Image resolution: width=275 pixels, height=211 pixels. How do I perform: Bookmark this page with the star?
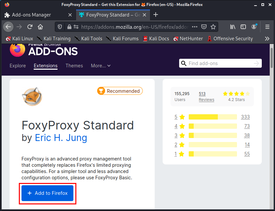click(x=213, y=27)
